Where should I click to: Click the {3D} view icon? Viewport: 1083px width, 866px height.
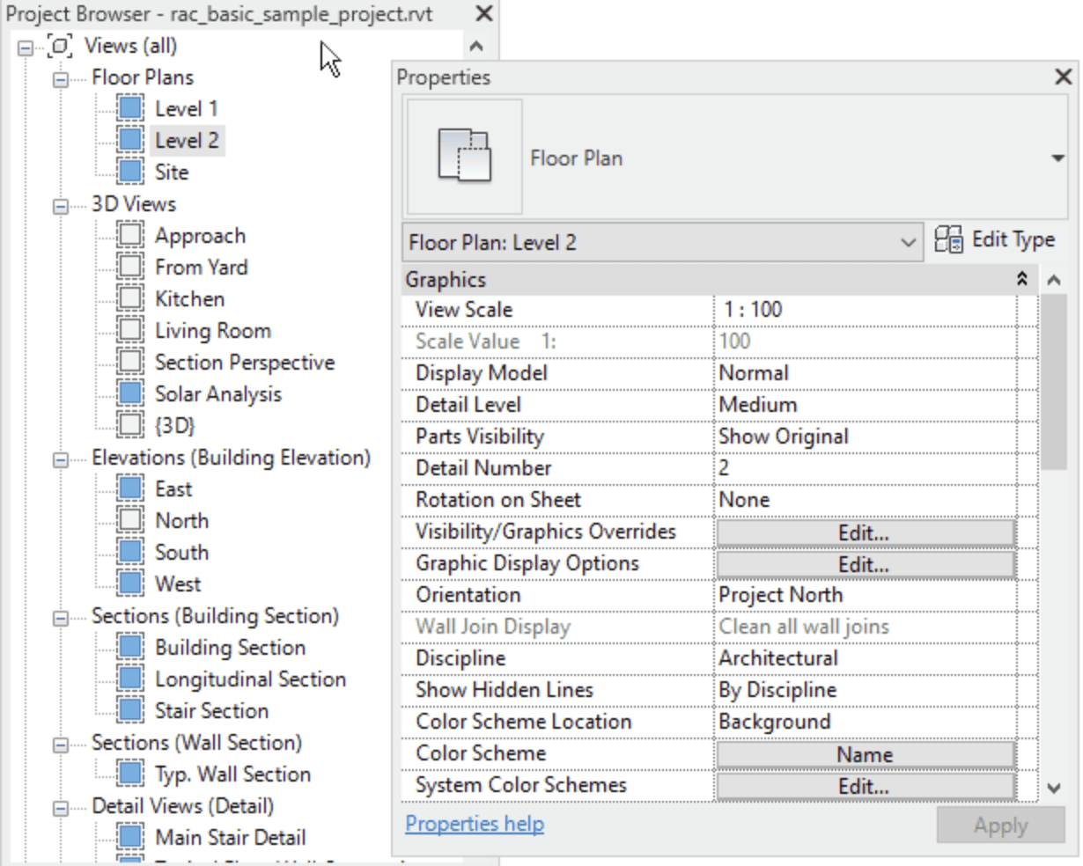(130, 426)
